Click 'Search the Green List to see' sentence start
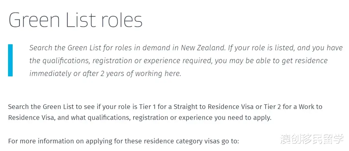This screenshot has height=151, width=349. click(50, 107)
